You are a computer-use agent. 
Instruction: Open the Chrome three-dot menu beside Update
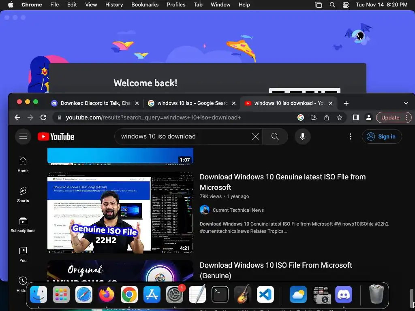coord(406,117)
